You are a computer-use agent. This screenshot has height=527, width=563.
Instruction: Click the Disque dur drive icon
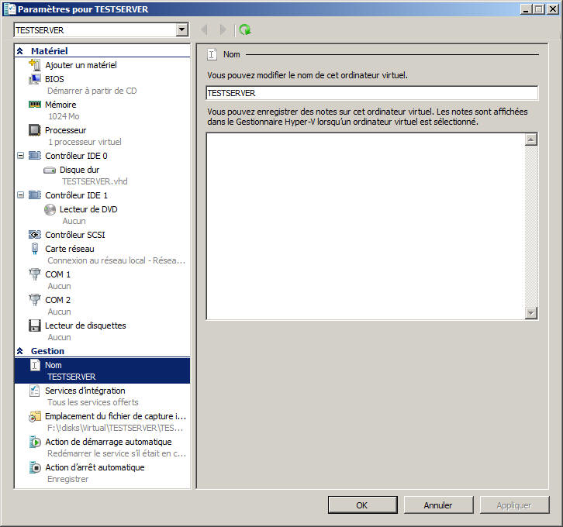pyautogui.click(x=50, y=170)
